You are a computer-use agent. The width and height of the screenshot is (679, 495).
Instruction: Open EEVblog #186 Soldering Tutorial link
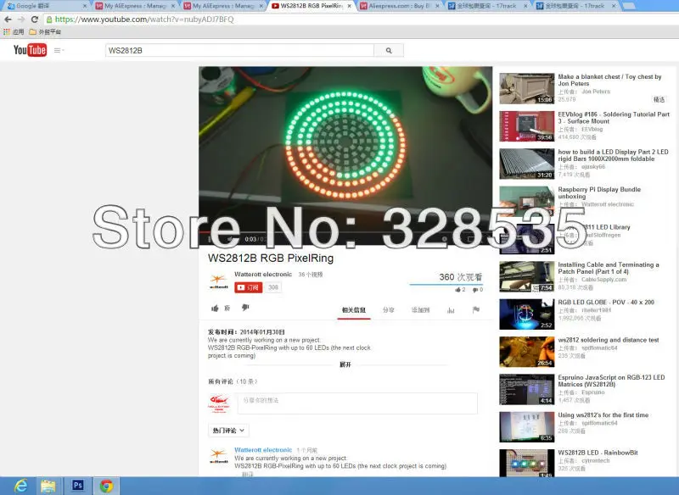pos(614,118)
